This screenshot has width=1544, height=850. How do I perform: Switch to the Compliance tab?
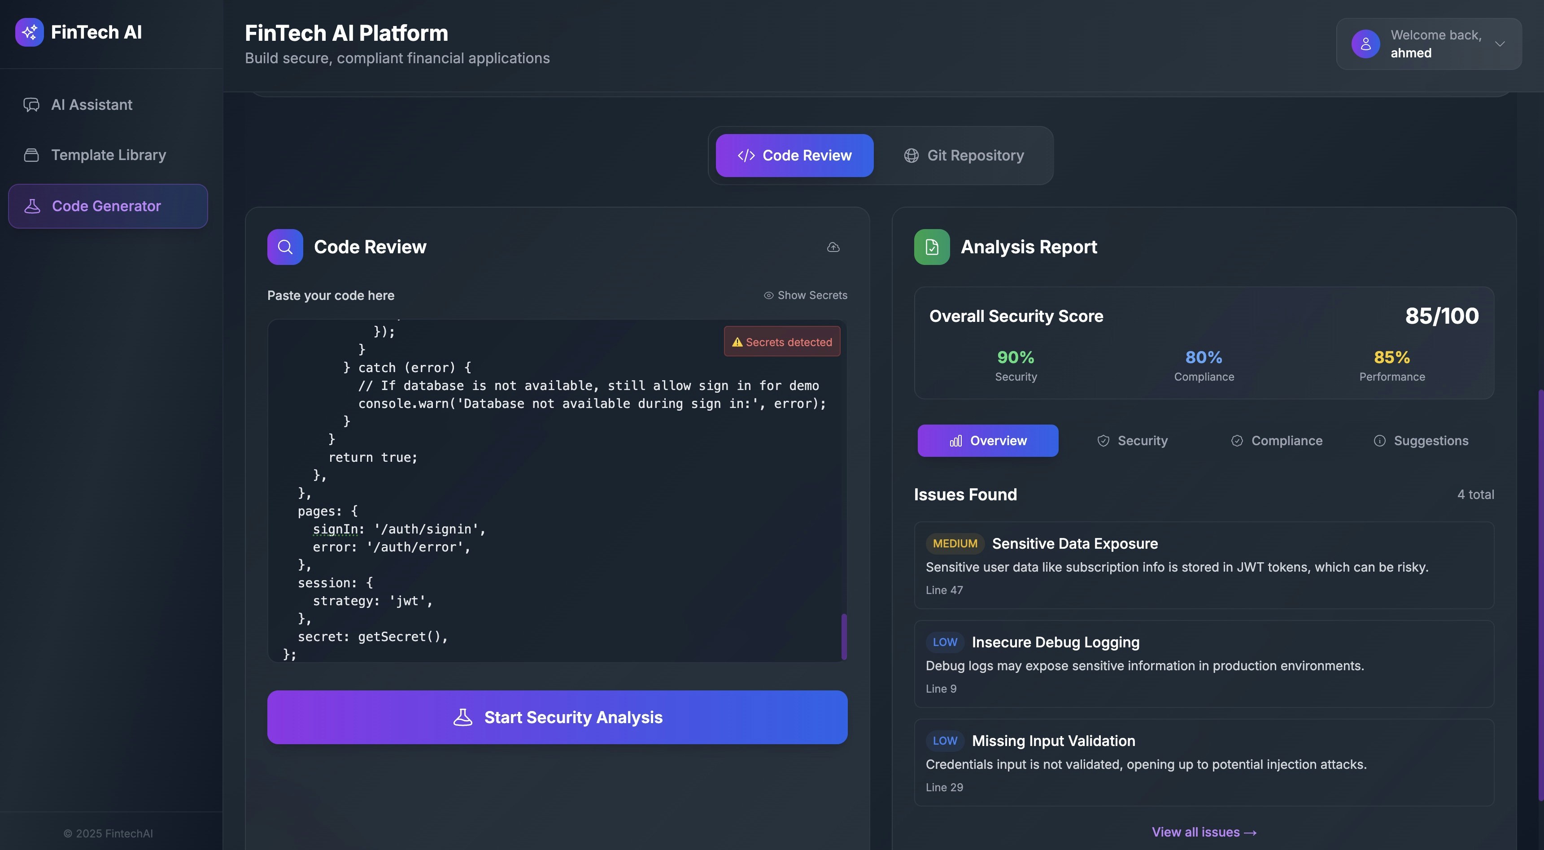(1277, 440)
